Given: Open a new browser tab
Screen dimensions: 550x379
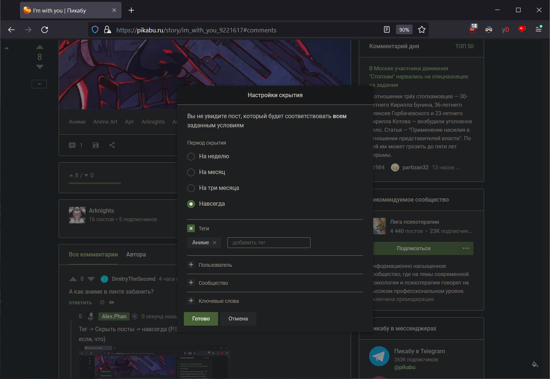Looking at the screenshot, I should 131,10.
